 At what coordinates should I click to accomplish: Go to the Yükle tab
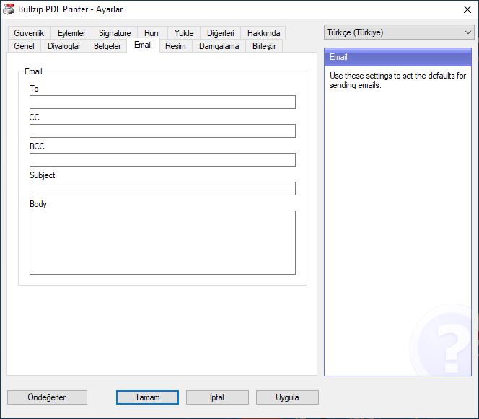[184, 33]
